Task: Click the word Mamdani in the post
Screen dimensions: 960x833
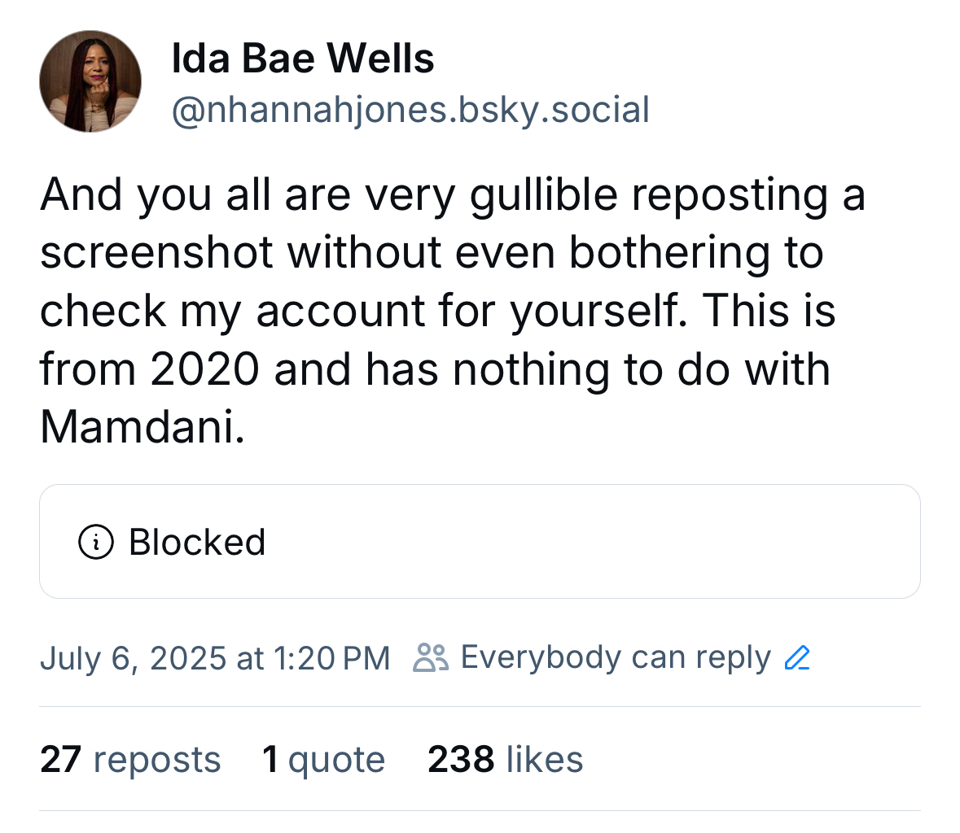Action: tap(139, 426)
